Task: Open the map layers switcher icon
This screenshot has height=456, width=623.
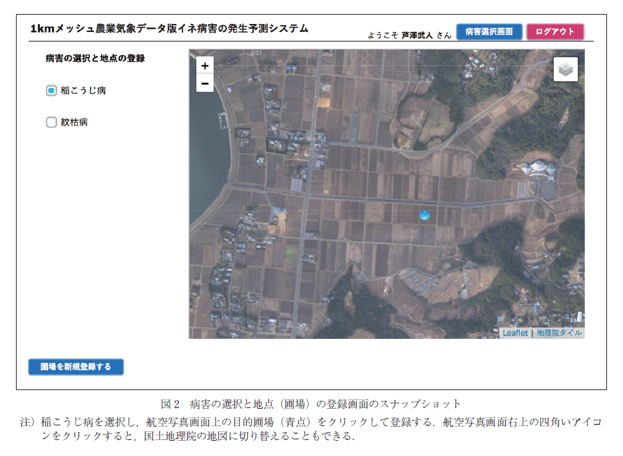Action: (x=566, y=69)
